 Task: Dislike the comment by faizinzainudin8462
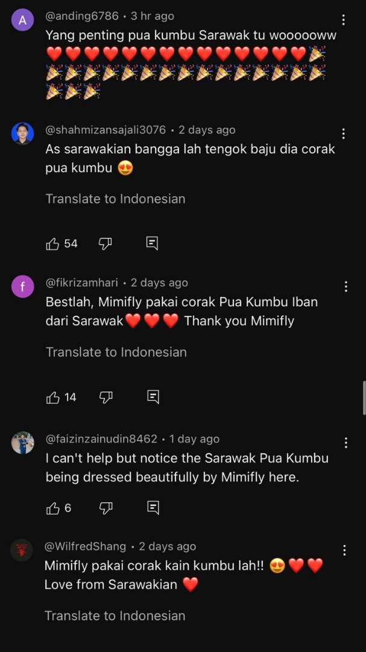tap(106, 508)
